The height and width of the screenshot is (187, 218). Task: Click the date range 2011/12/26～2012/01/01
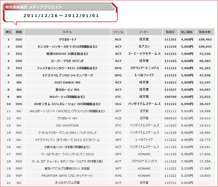tap(61, 15)
